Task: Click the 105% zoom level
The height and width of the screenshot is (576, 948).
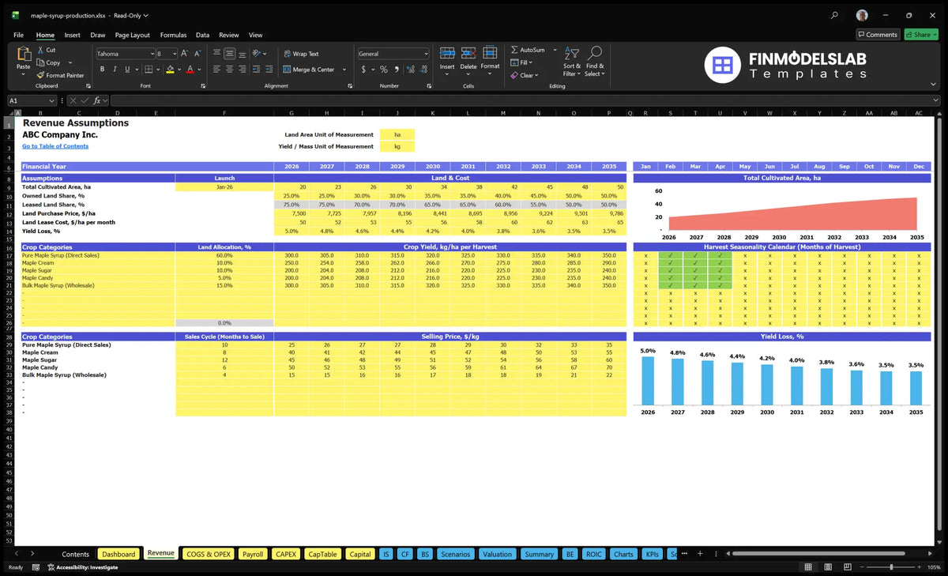Action: pos(933,567)
